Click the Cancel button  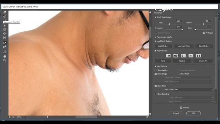(176, 113)
